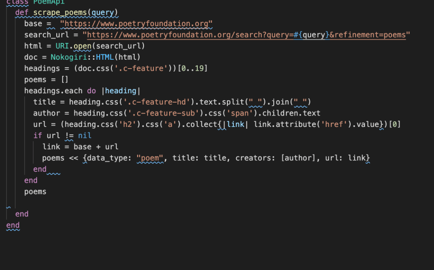Click the Nokogiri class name

click(69, 57)
